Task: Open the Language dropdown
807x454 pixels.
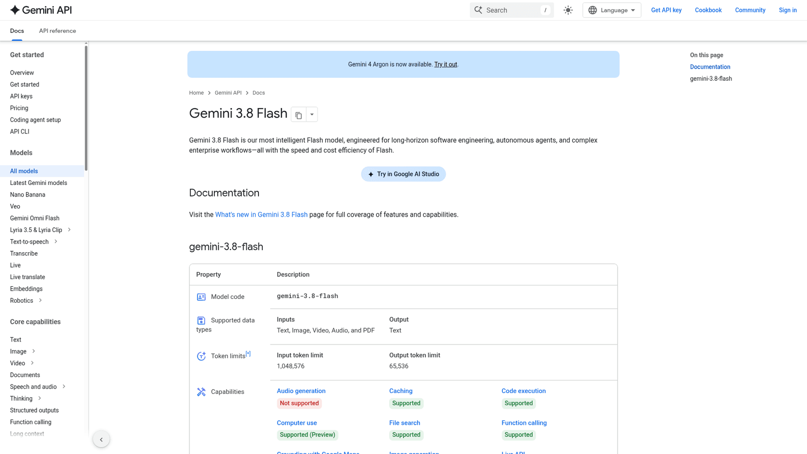Action: pos(611,10)
